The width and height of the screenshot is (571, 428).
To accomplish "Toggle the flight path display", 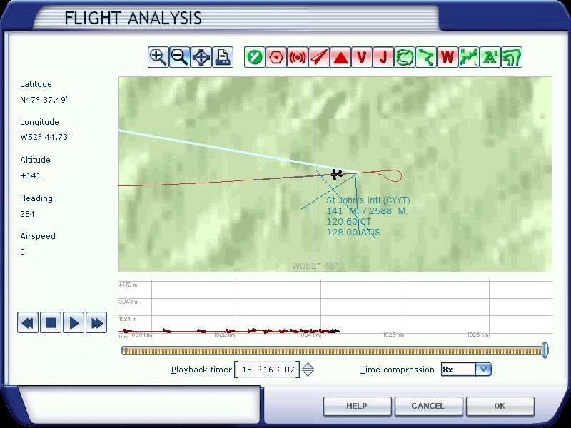I will tap(426, 57).
